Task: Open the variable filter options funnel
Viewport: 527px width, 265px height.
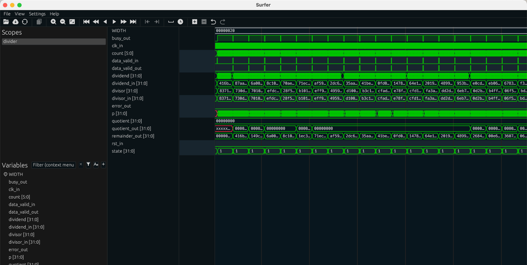Action: tap(88, 165)
